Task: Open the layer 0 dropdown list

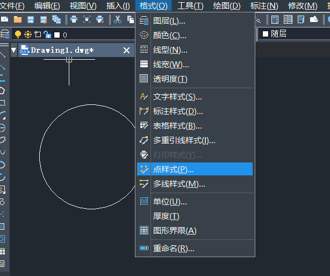Action: point(74,34)
